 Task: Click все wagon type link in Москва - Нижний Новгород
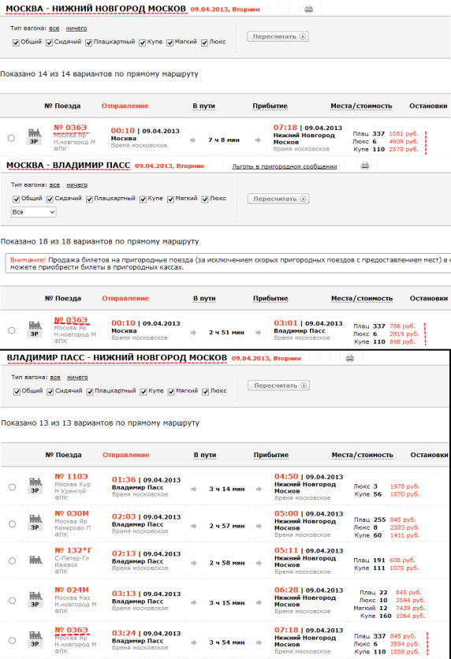(x=54, y=28)
